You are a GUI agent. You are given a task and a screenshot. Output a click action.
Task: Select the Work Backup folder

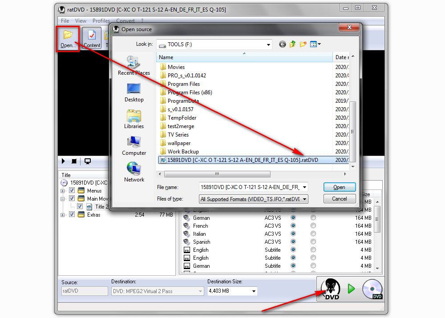[183, 152]
